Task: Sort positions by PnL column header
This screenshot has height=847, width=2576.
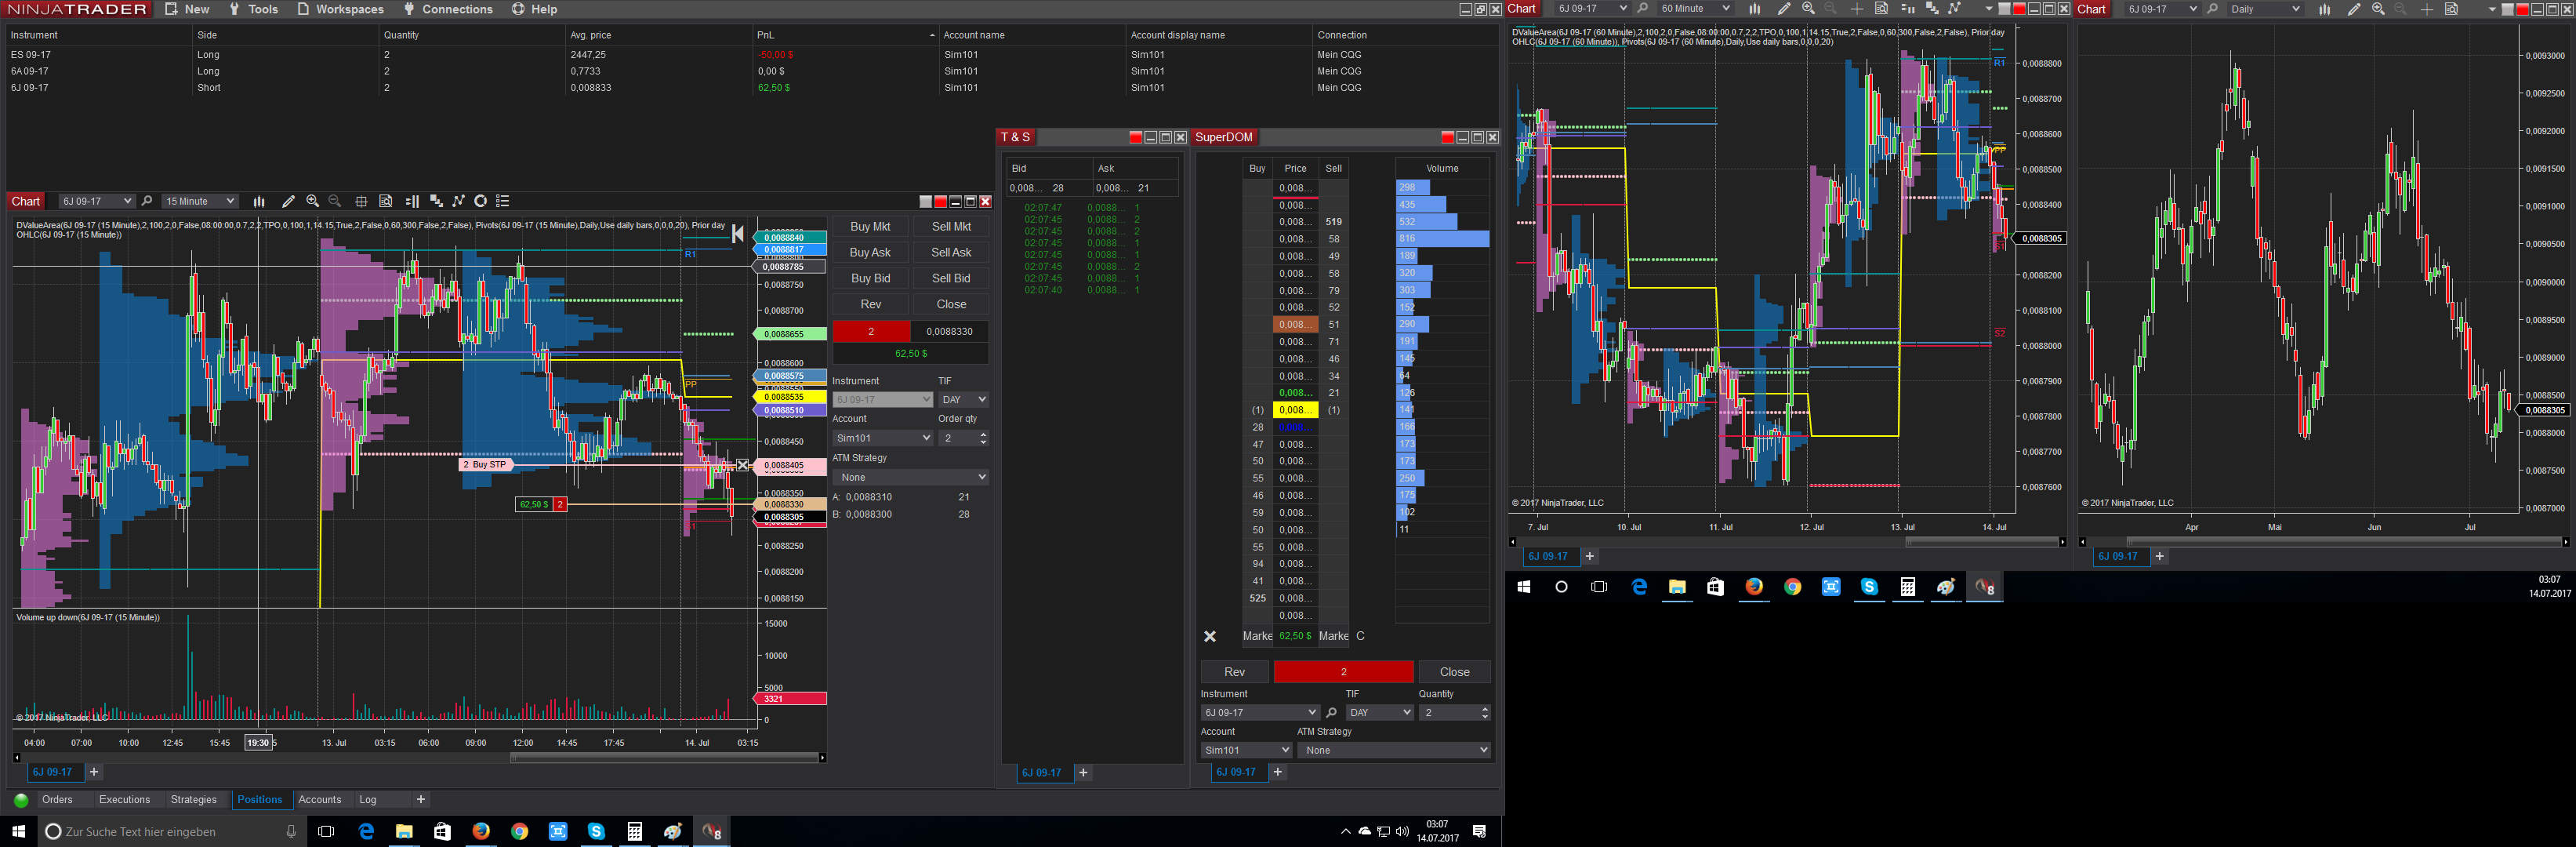Action: click(845, 35)
